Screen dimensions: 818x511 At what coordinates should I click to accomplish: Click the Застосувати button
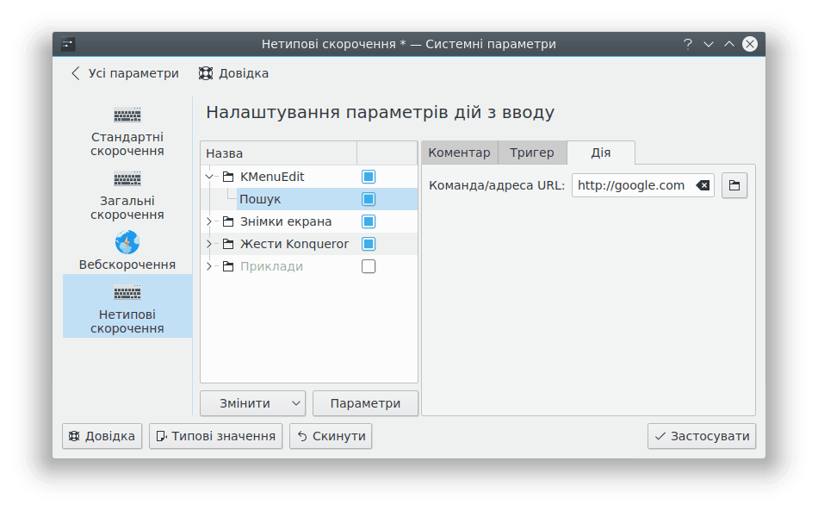click(x=702, y=436)
